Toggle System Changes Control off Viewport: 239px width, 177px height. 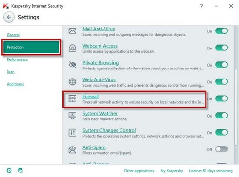(x=221, y=132)
